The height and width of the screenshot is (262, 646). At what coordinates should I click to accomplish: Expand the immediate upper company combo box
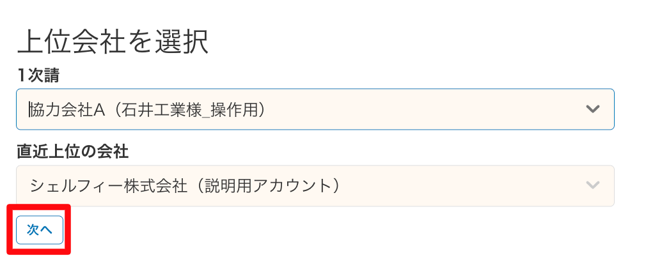[x=315, y=186]
